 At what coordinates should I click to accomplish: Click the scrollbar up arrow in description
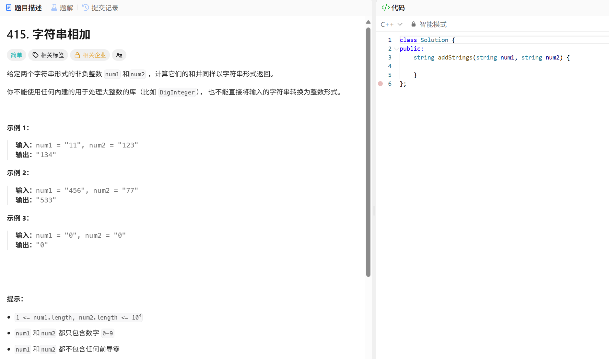[x=368, y=22]
